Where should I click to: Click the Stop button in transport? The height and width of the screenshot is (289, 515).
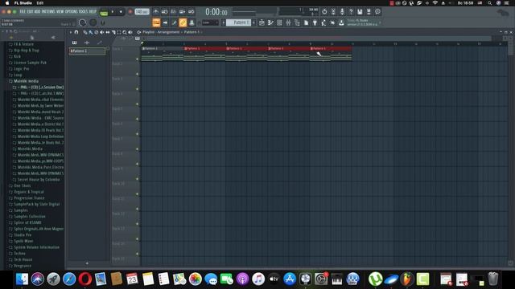click(x=121, y=12)
